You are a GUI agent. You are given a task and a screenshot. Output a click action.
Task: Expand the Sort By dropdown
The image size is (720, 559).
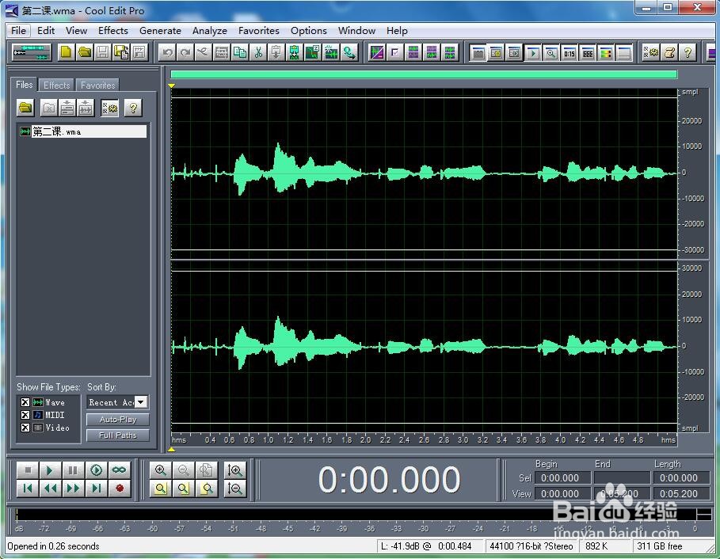coord(141,402)
